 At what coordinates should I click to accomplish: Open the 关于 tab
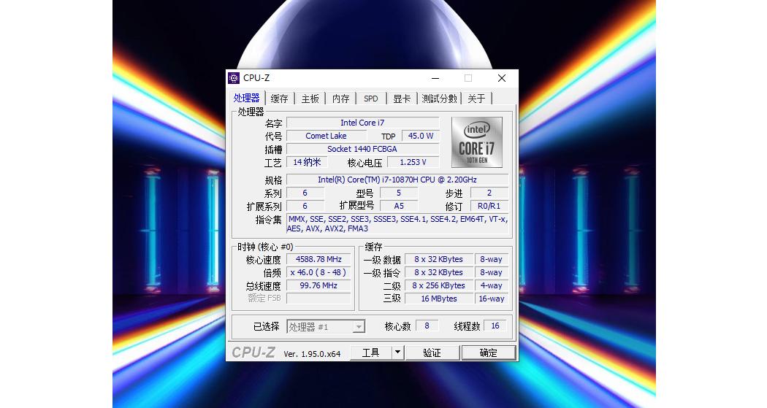point(476,99)
